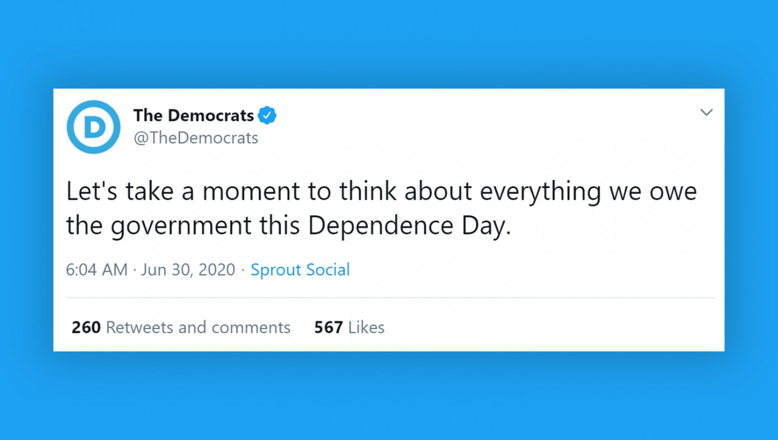
Task: Click the Democrats "D" logo avatar
Action: pyautogui.click(x=93, y=127)
